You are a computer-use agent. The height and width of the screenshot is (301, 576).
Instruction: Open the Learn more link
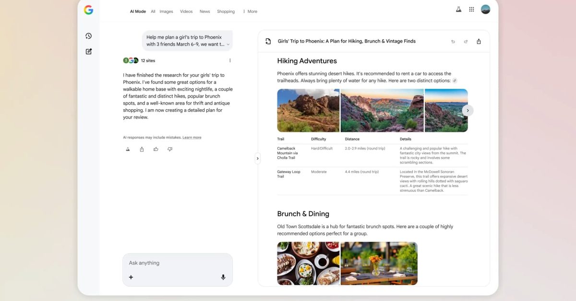tap(192, 137)
